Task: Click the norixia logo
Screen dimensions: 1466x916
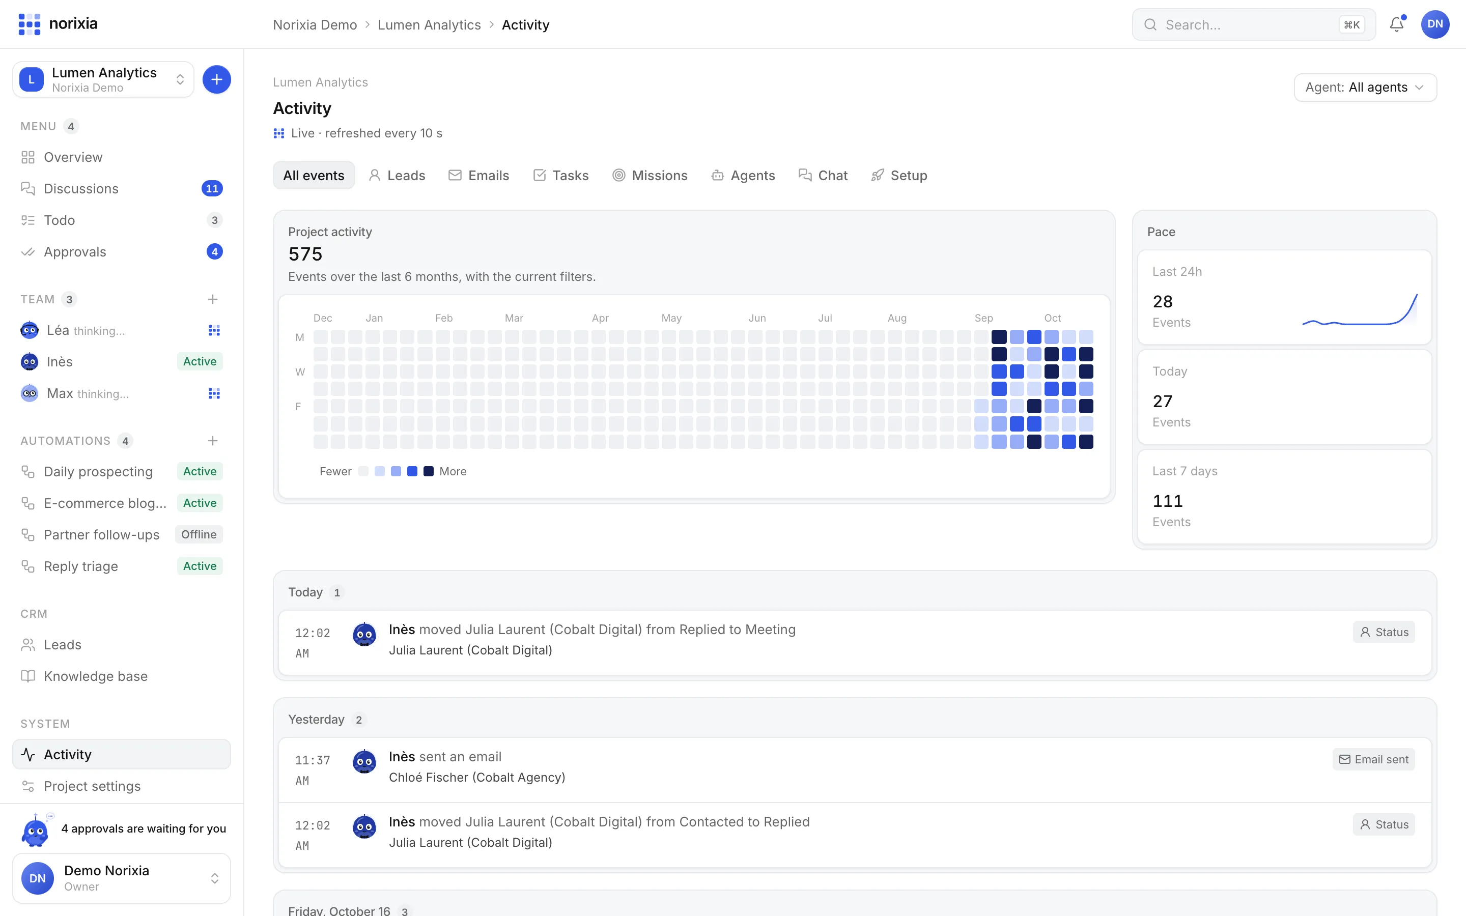Action: (58, 23)
